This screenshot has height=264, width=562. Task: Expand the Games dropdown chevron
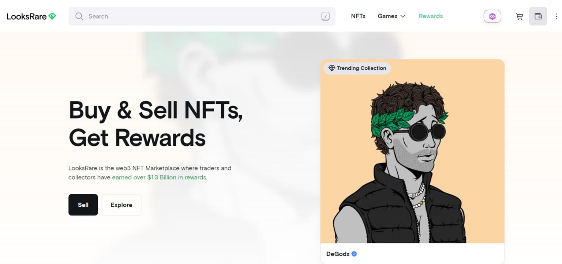point(403,16)
